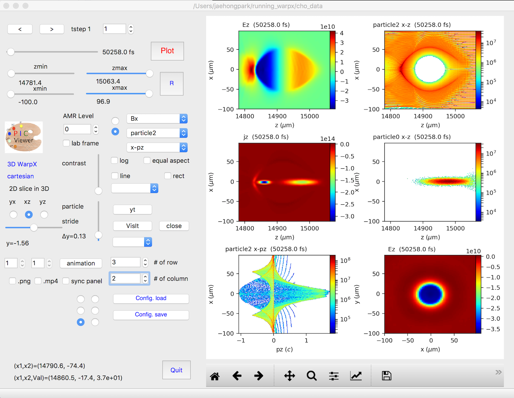Select the yz slice radio button
Viewport: 514px width, 398px height.
click(44, 215)
